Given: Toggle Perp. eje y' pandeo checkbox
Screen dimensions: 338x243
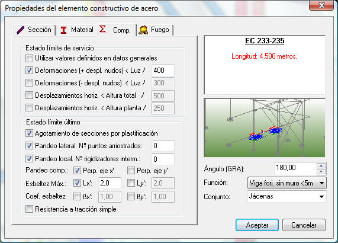Looking at the screenshot, I should pyautogui.click(x=131, y=171).
